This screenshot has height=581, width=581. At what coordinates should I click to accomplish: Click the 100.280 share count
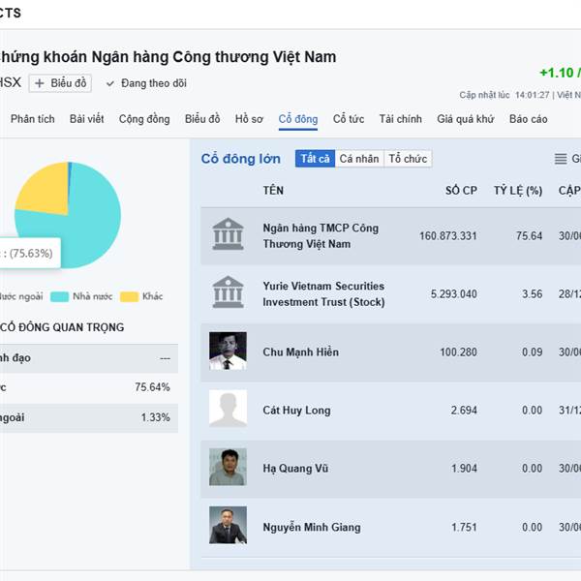(x=458, y=352)
